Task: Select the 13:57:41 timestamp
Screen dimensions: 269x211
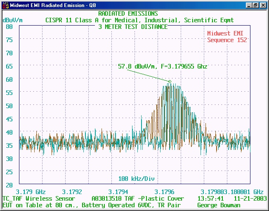Action: tap(210, 199)
